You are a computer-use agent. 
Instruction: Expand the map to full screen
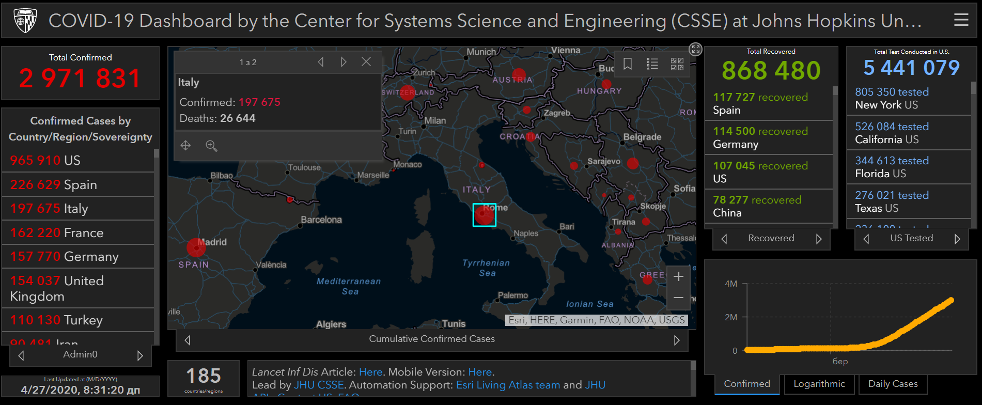click(x=695, y=49)
